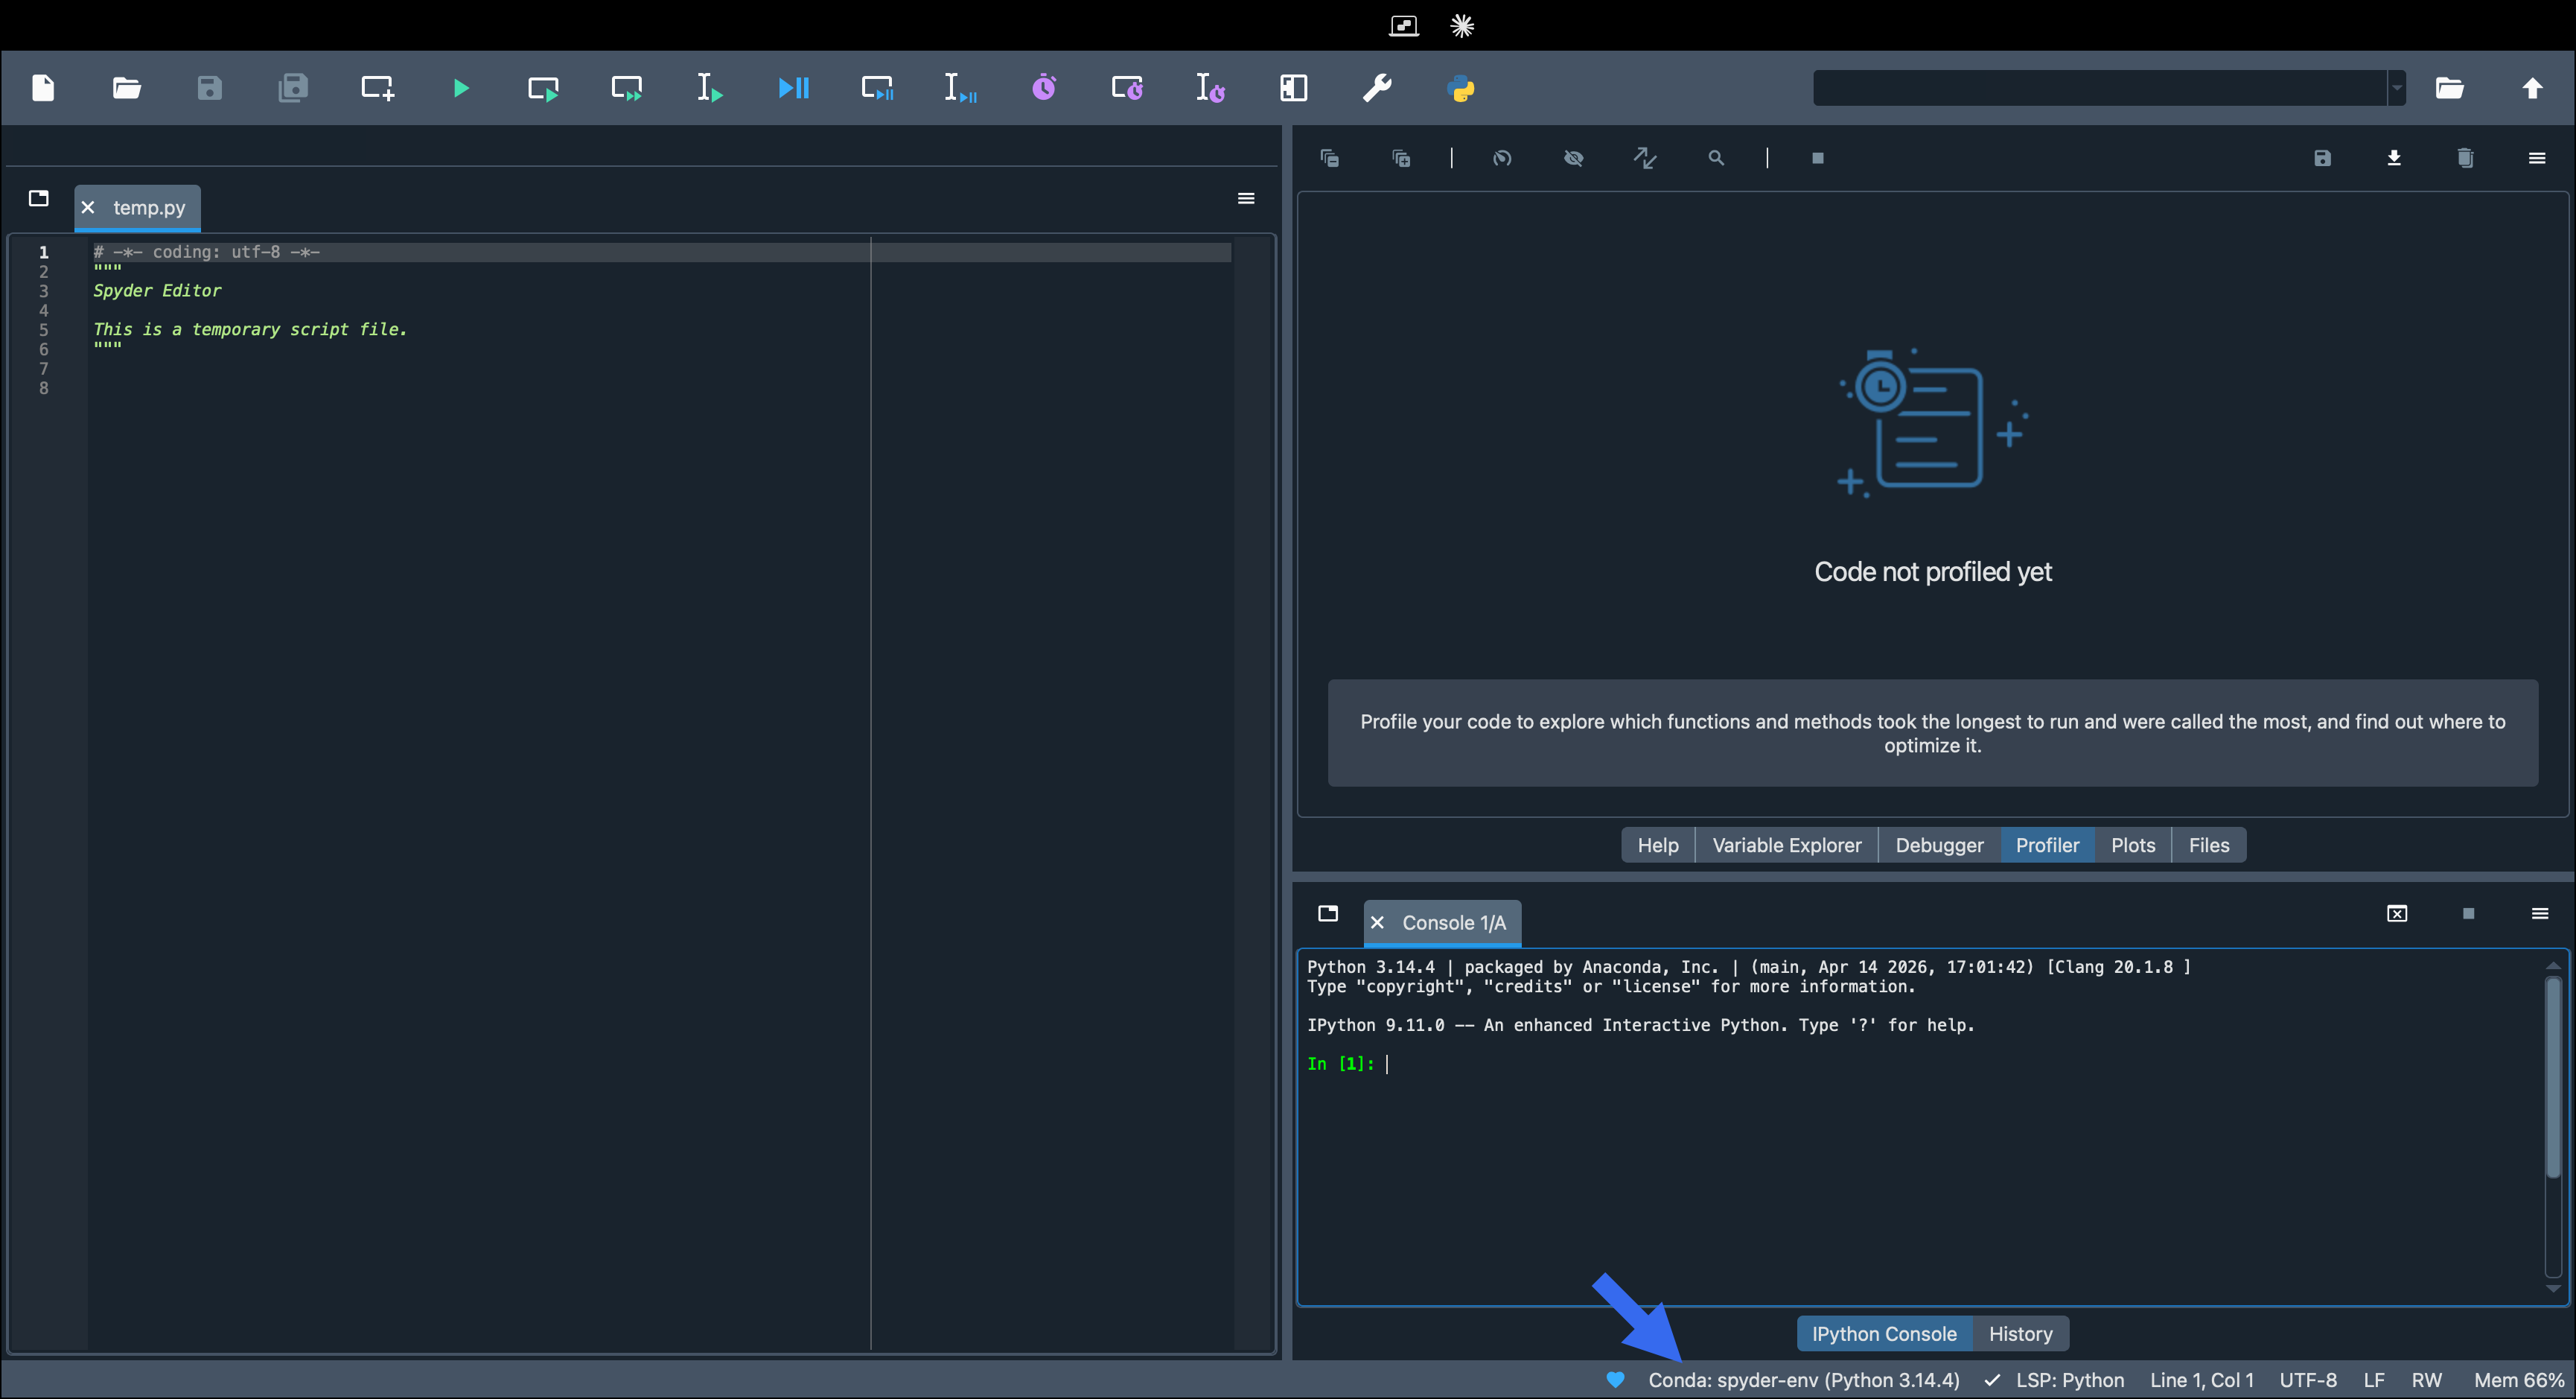
Task: Create new cell toolbar icon
Action: click(x=377, y=88)
